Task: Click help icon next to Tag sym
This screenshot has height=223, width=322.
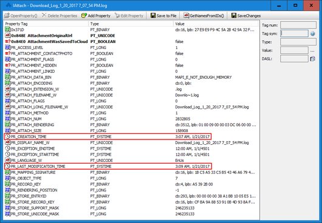Action: click(312, 34)
